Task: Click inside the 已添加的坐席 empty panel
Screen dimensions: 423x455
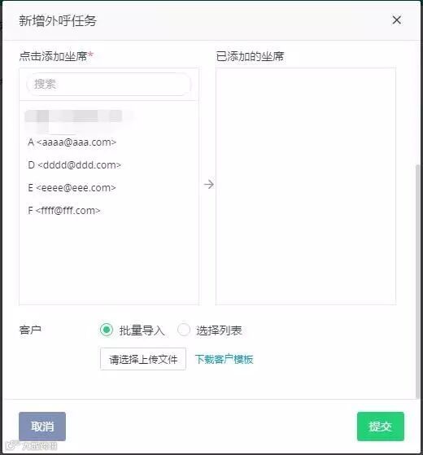Action: (x=306, y=186)
